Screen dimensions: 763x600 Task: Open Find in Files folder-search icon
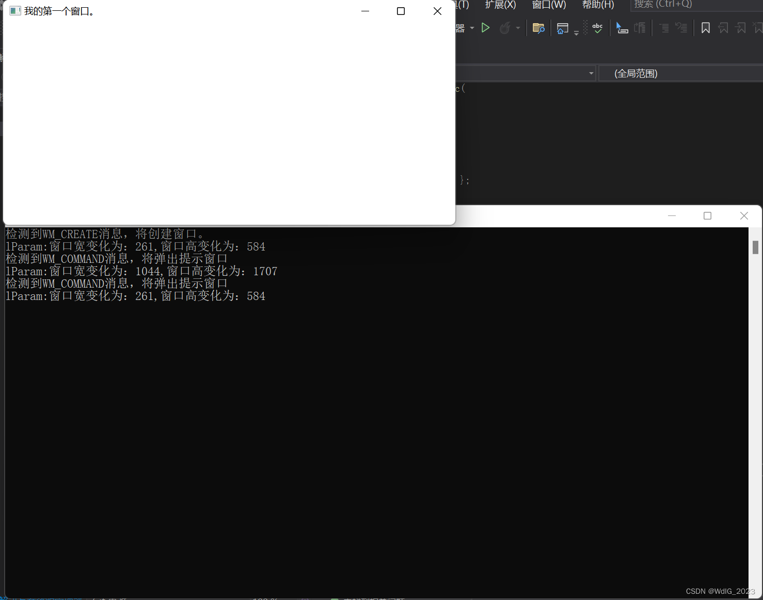[538, 28]
